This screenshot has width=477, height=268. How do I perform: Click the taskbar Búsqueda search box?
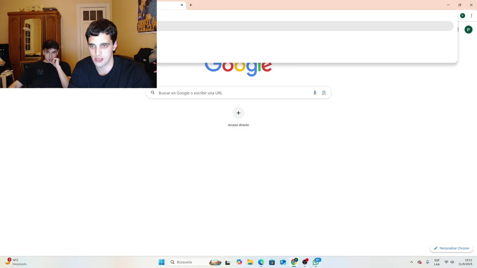coord(195,262)
